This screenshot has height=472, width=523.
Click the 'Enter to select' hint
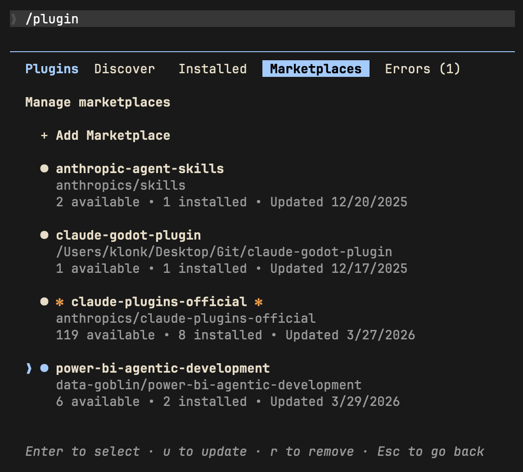(x=82, y=452)
